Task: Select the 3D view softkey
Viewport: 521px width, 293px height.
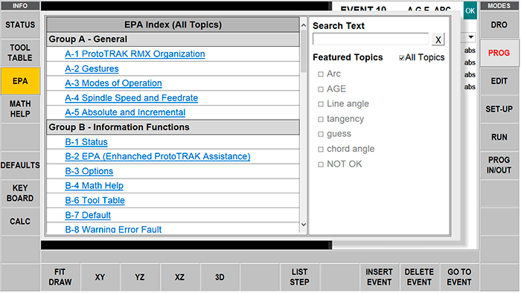Action: coord(220,277)
